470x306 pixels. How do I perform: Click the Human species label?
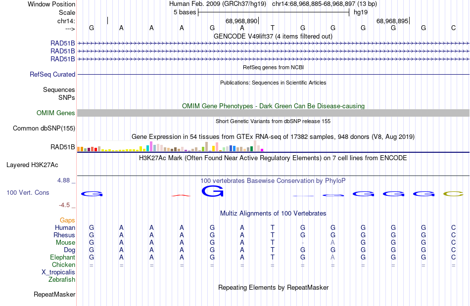coord(65,227)
